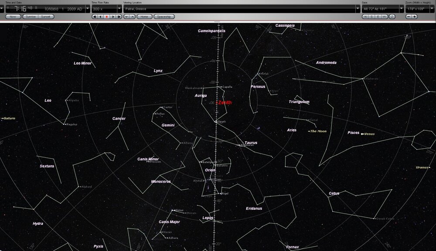Click the zoom out minus button

409,17
